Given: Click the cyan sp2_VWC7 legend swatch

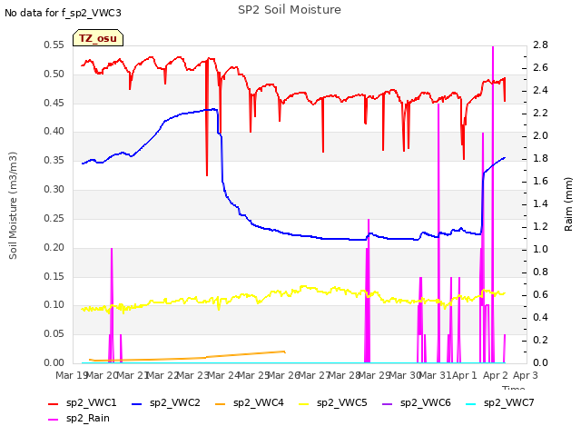Looking at the screenshot, I should pos(470,403).
